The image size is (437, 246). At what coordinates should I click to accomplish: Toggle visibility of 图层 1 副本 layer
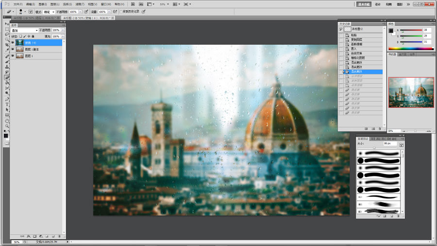[13, 50]
